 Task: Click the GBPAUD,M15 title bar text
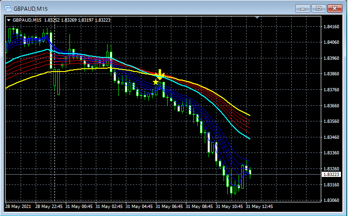31,9
